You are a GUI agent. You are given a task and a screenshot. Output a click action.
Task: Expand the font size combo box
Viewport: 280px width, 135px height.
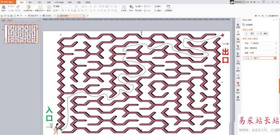tap(81, 6)
